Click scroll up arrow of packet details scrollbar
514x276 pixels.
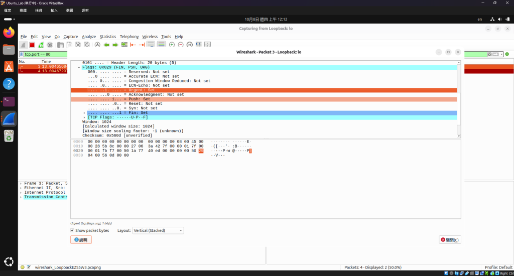[x=459, y=63]
